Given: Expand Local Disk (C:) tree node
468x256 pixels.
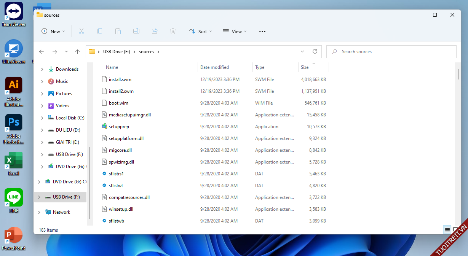Looking at the screenshot, I should click(42, 118).
